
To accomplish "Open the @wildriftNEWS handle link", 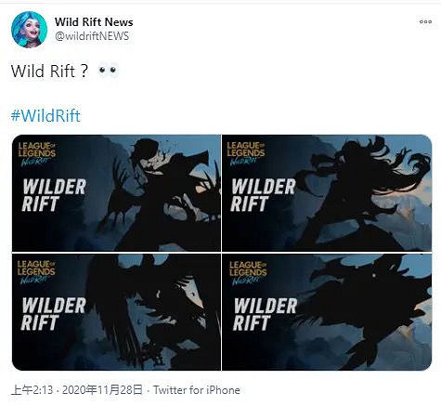I will [x=92, y=36].
